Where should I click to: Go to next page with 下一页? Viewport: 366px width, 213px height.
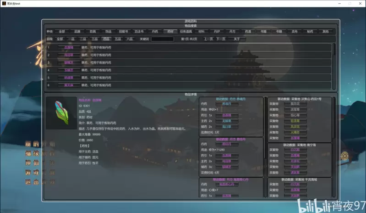coord(221,39)
